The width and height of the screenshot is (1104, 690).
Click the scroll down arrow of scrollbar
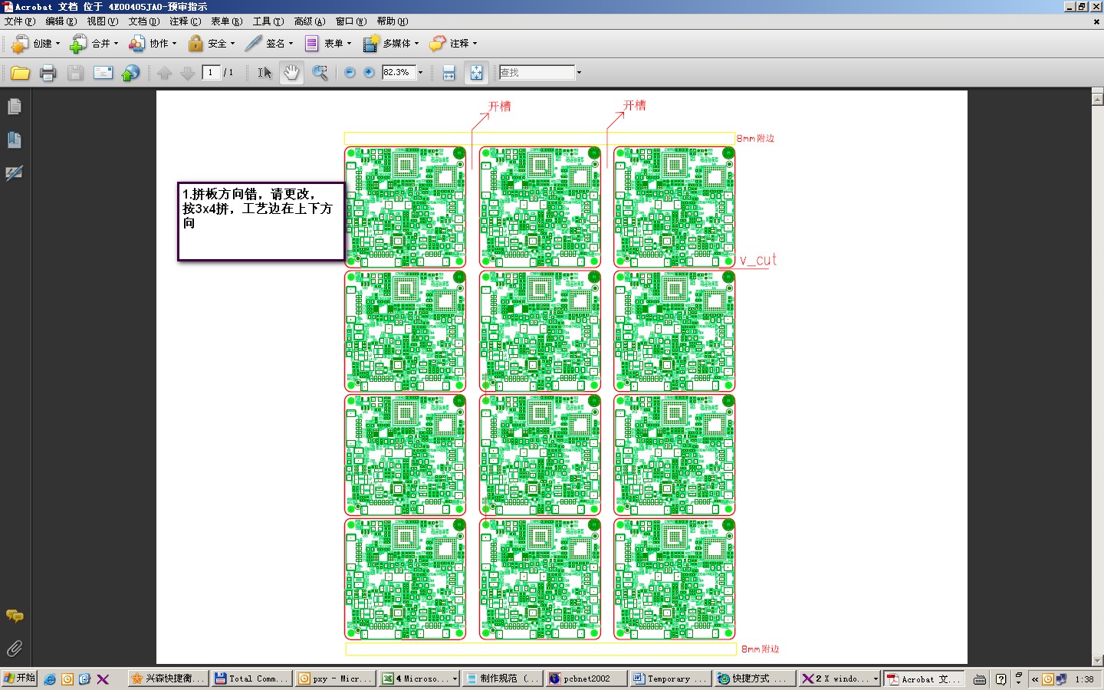(x=1097, y=660)
